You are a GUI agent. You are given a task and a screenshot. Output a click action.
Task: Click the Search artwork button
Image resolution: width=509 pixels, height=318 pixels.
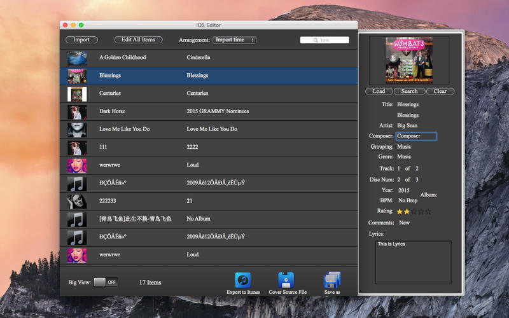(409, 92)
